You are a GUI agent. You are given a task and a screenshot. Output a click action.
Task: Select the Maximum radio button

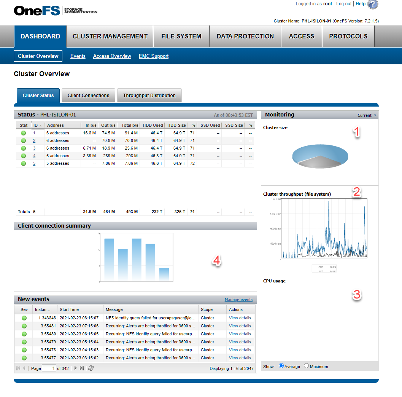(306, 366)
